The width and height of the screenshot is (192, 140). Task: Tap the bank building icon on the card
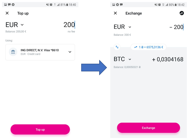tap(13, 52)
